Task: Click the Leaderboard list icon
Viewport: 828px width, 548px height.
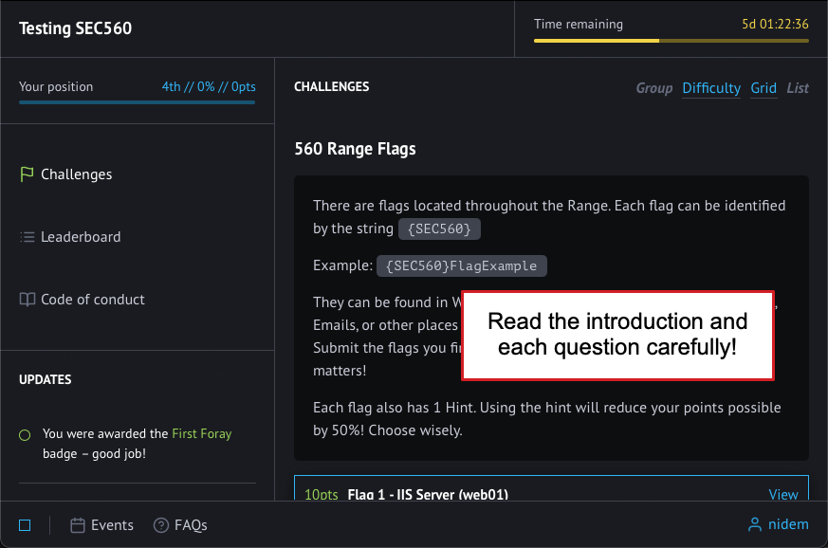Action: tap(27, 237)
